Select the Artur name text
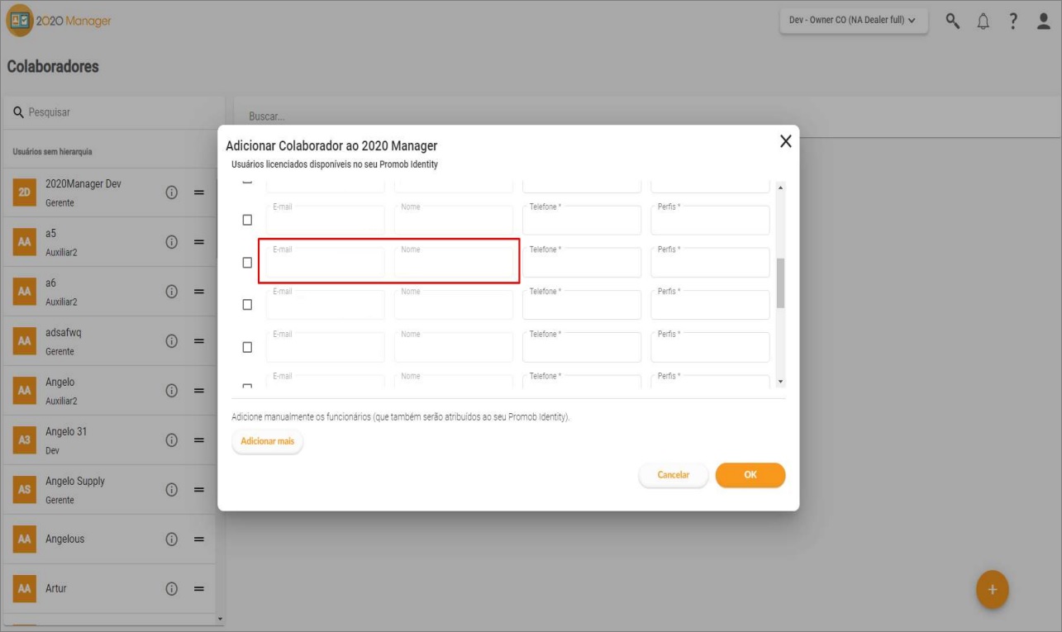The height and width of the screenshot is (632, 1062). (x=55, y=589)
